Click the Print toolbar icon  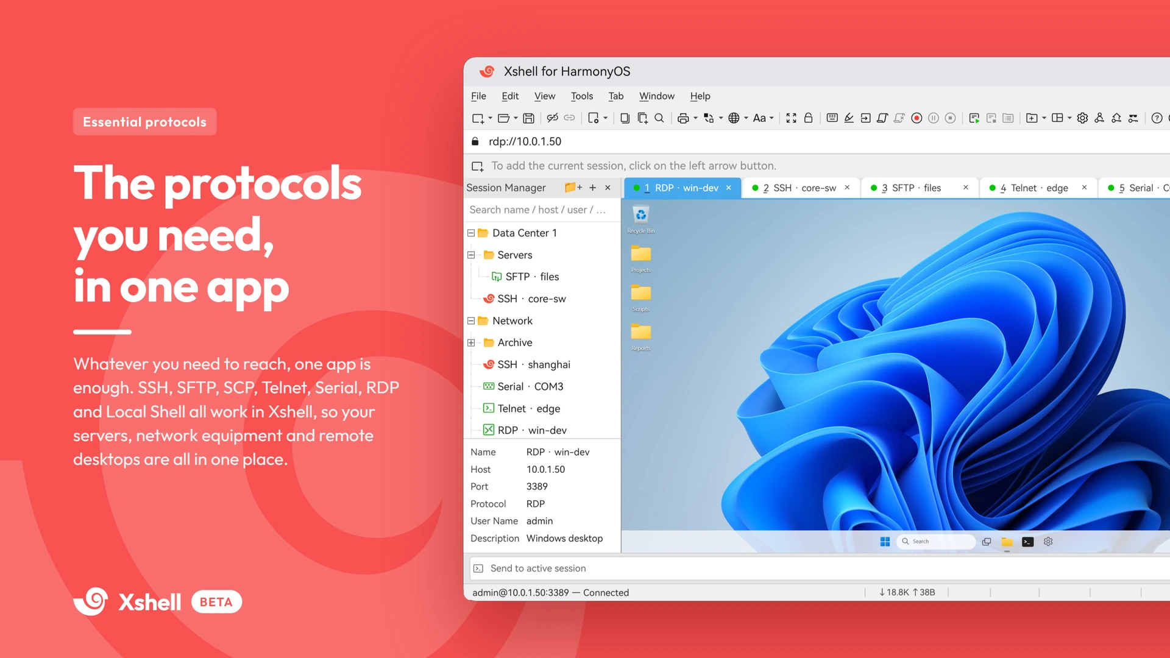(x=683, y=118)
